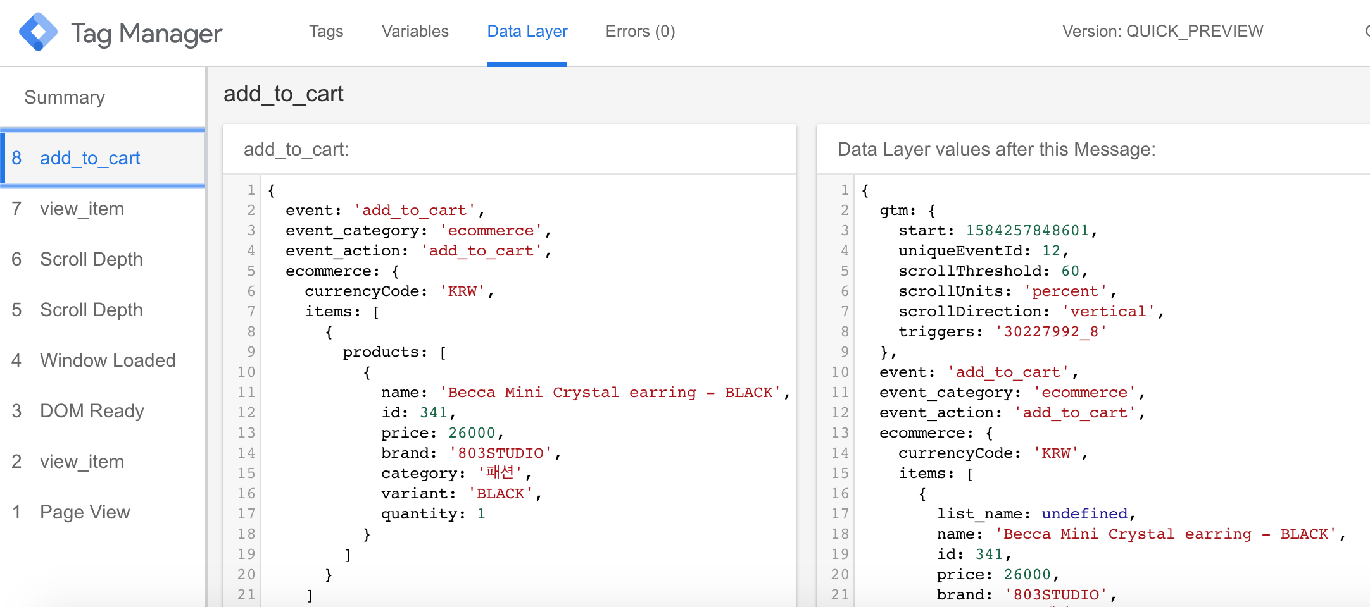Click the product name line in left panel
The height and width of the screenshot is (607, 1370).
586,393
